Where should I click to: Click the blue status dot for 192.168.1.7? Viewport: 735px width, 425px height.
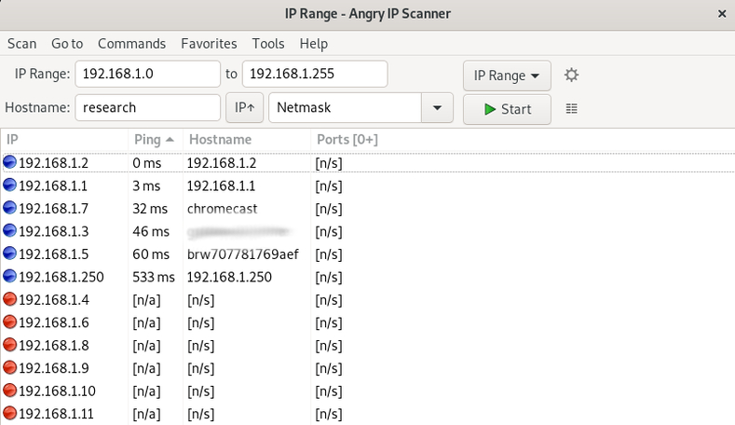[x=10, y=208]
